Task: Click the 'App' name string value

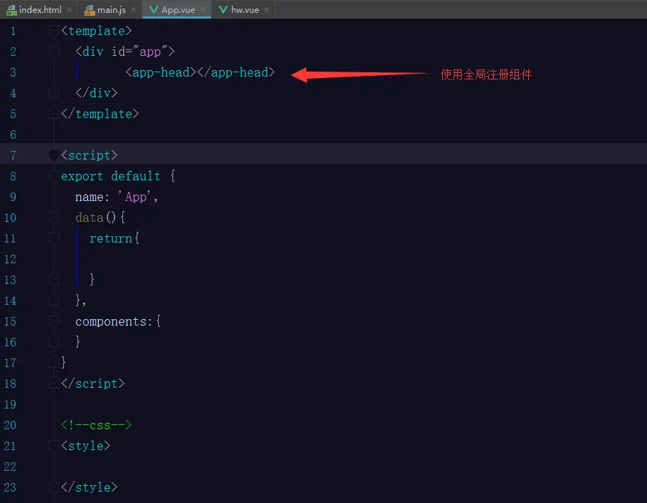Action: point(135,197)
